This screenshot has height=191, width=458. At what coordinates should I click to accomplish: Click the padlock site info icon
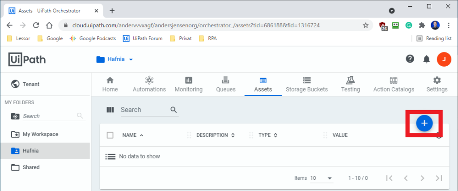pyautogui.click(x=65, y=25)
